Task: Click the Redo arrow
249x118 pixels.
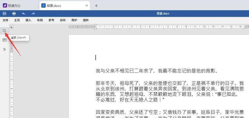Action: 33,14
